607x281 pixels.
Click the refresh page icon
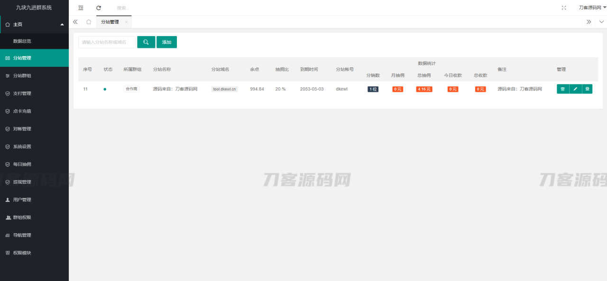pyautogui.click(x=99, y=8)
